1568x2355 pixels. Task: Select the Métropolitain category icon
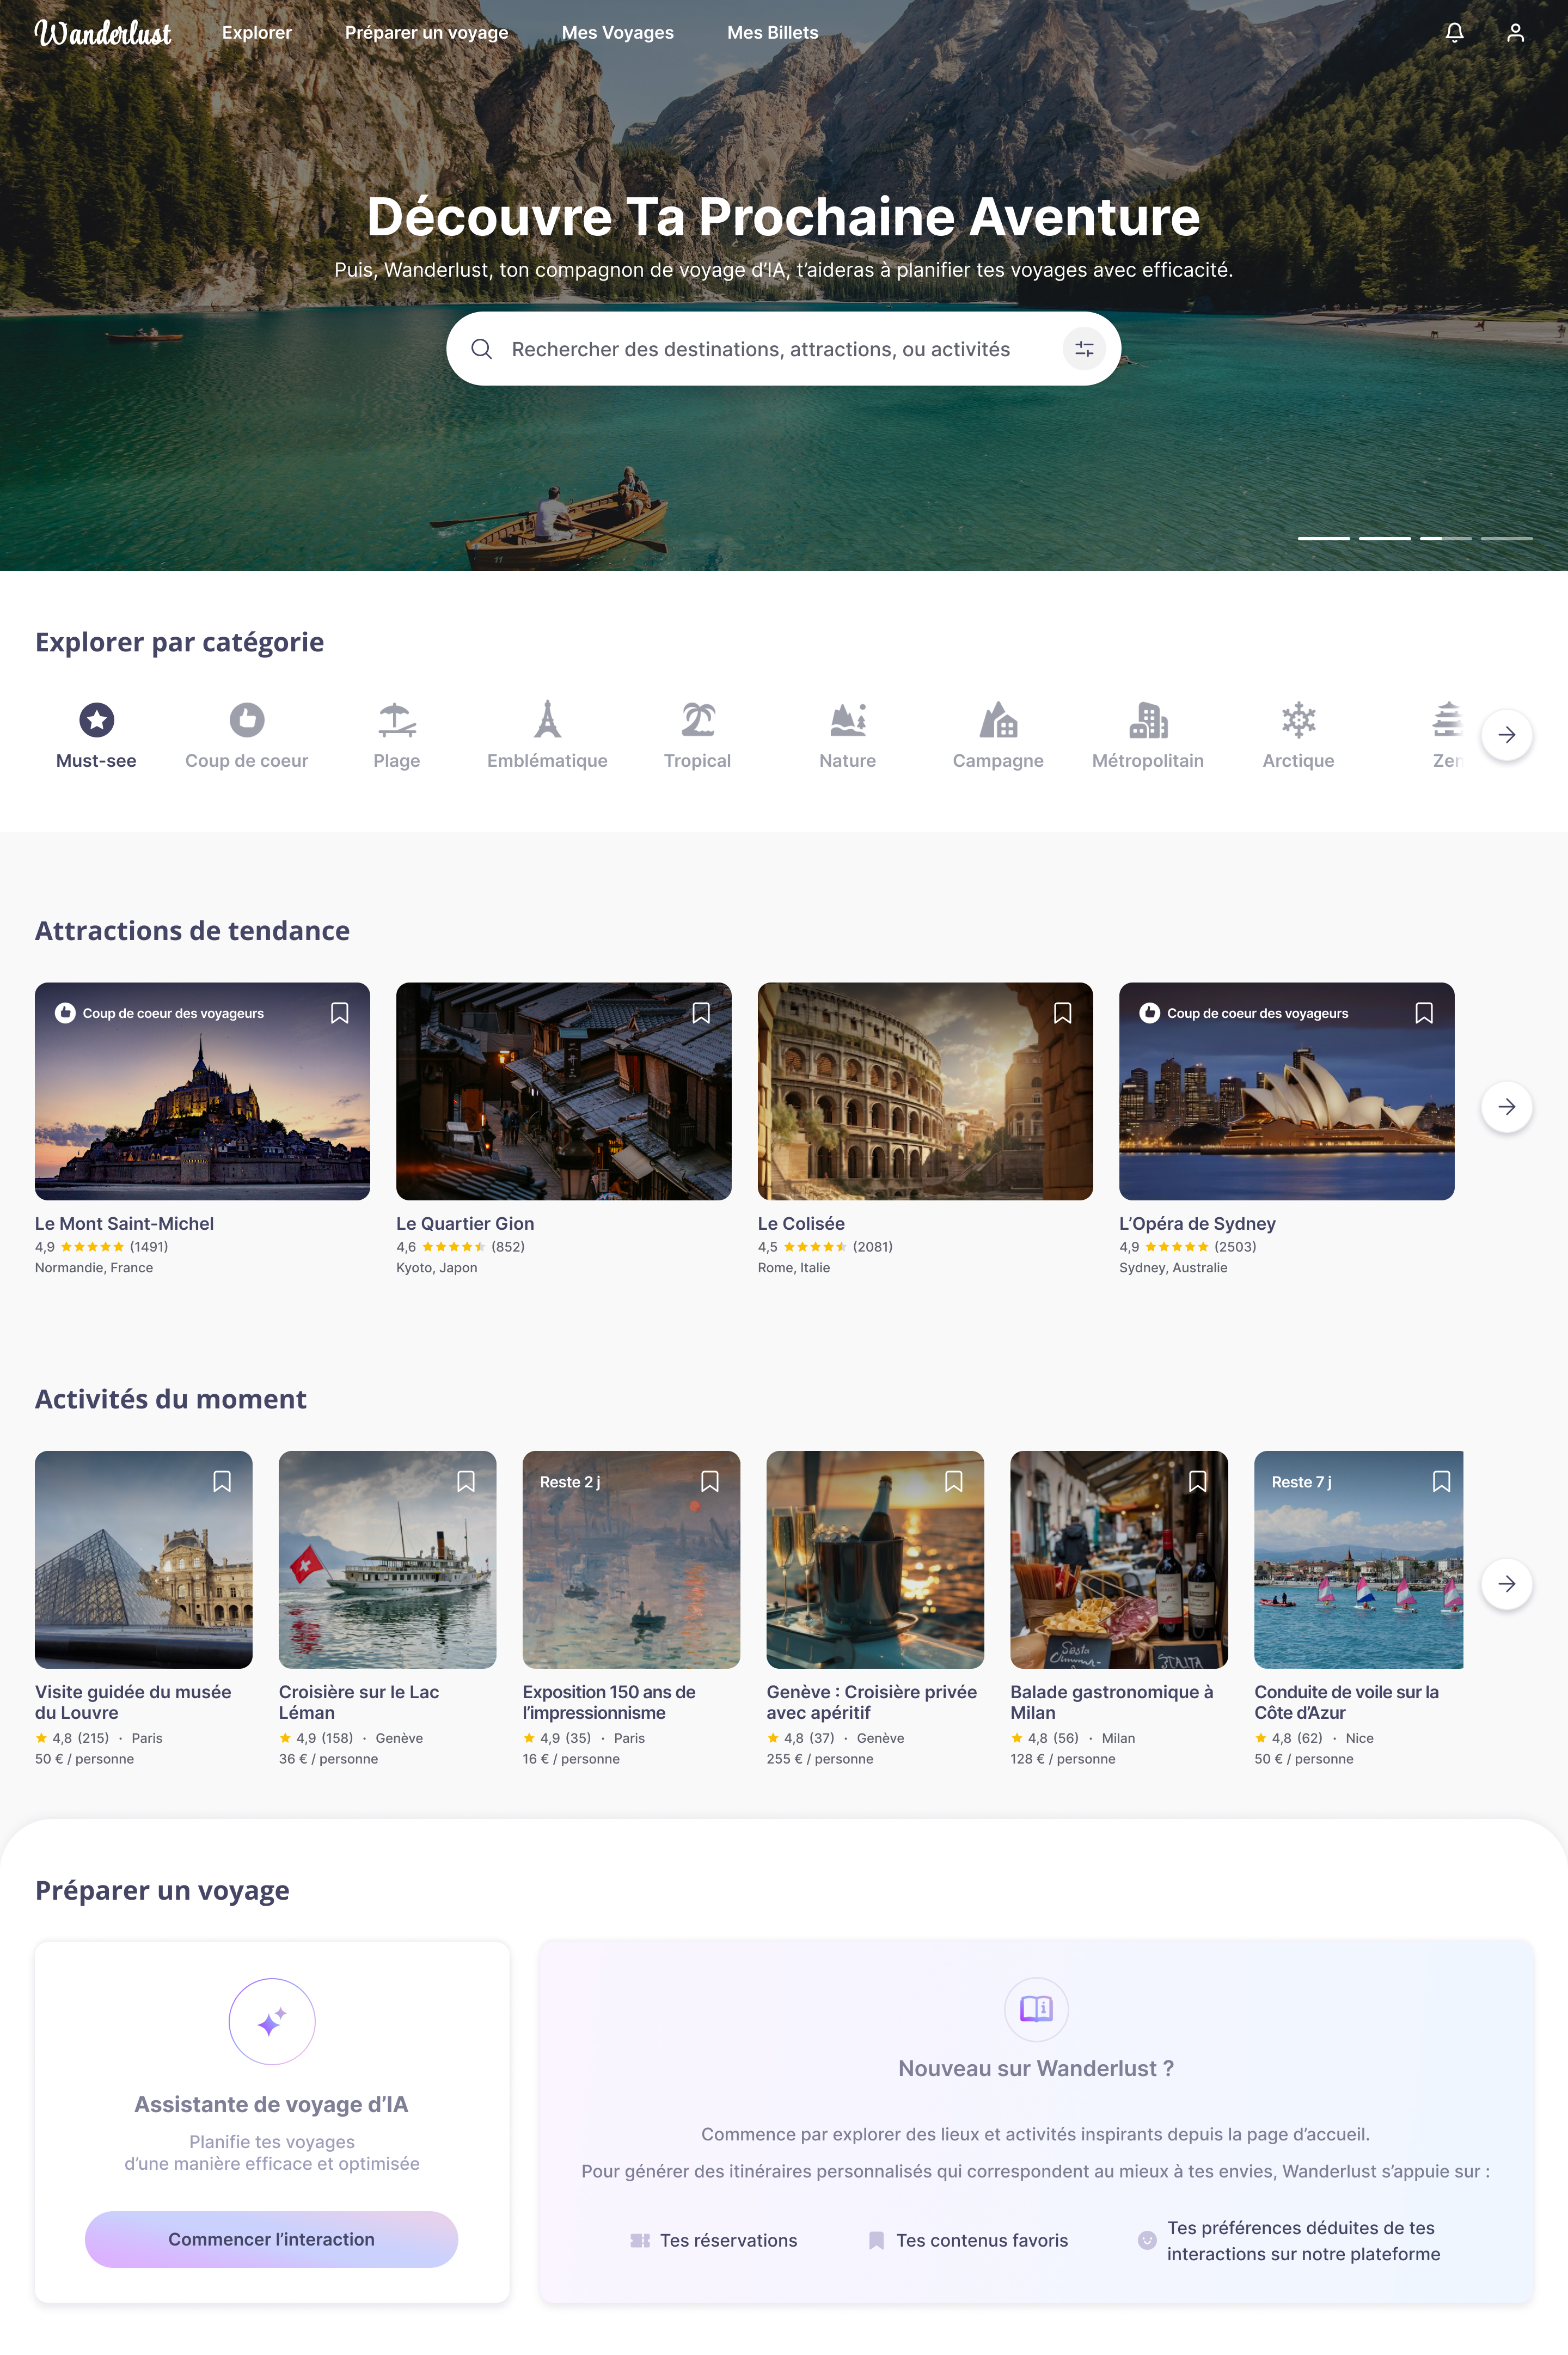[1148, 721]
